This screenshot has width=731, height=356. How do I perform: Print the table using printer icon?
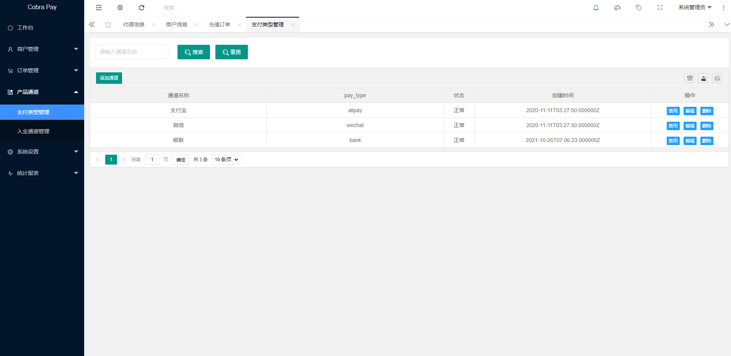(x=717, y=78)
